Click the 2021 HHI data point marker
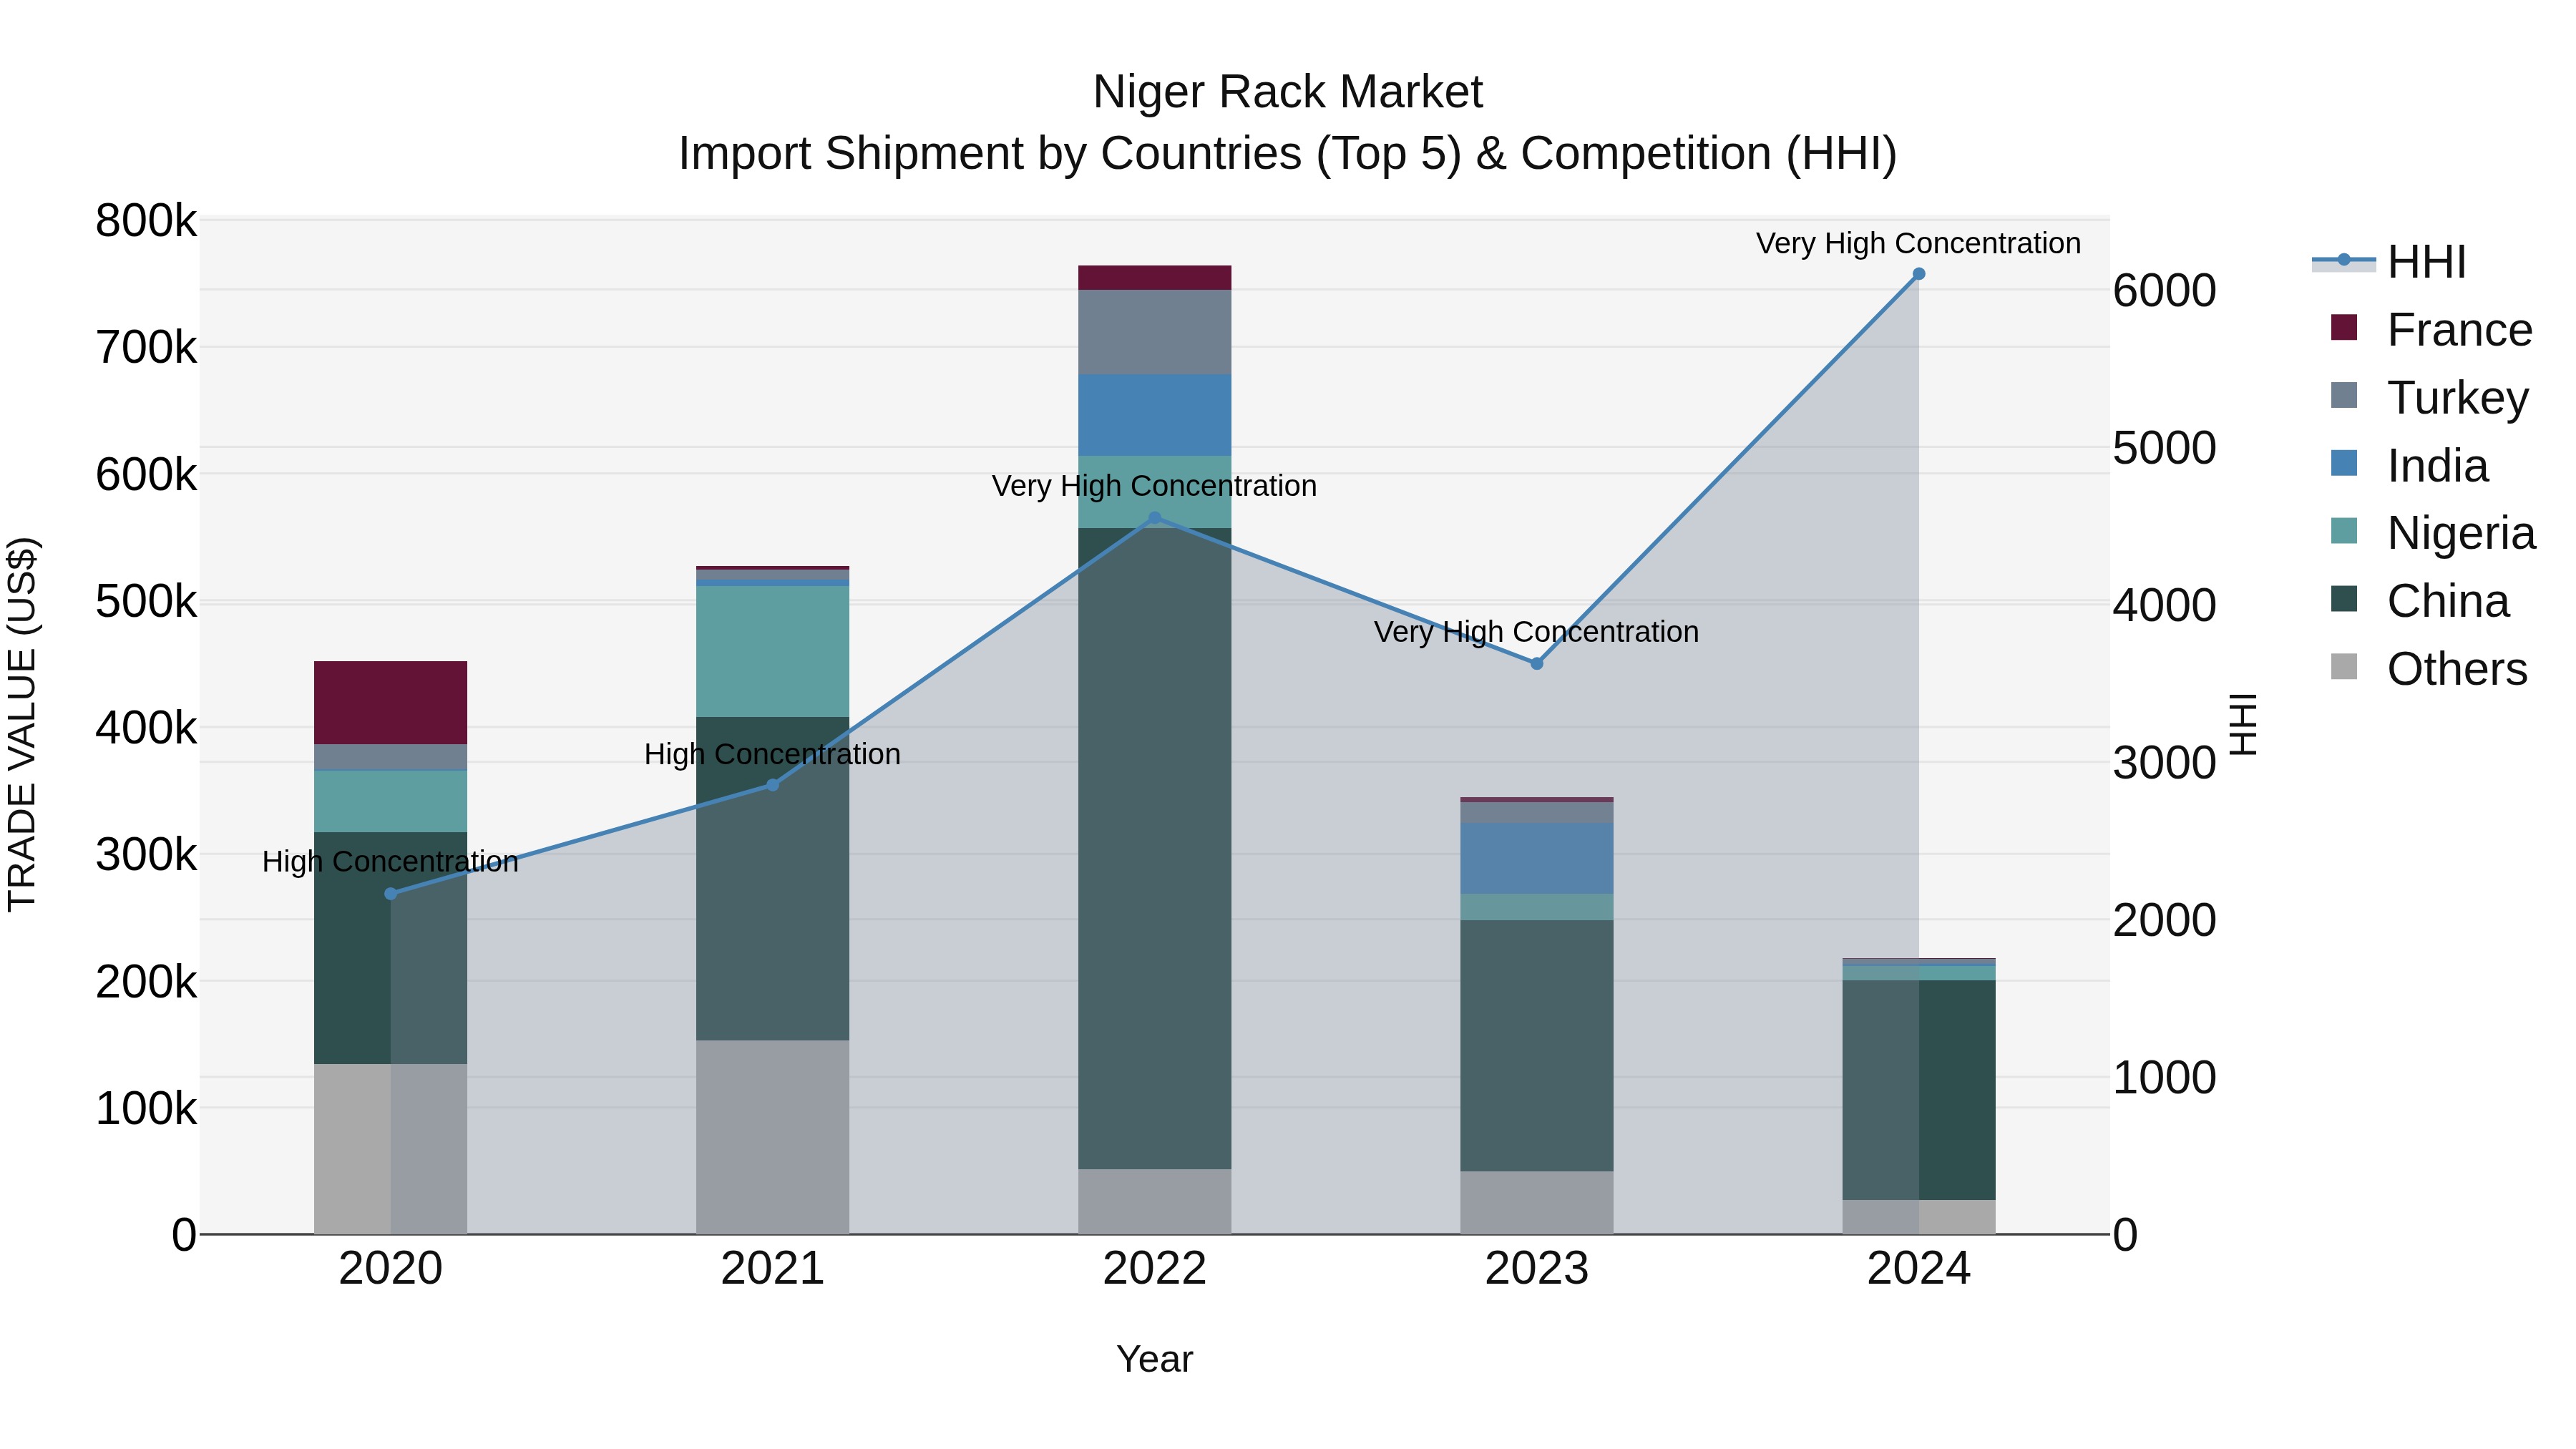2576x1449 pixels. 772,785
